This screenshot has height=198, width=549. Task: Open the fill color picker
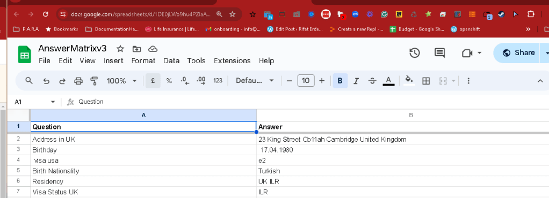(409, 80)
